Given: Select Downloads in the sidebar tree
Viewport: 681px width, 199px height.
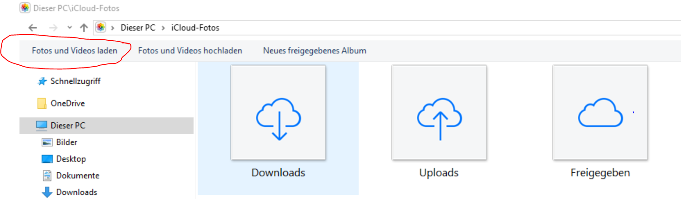Looking at the screenshot, I should click(x=76, y=192).
